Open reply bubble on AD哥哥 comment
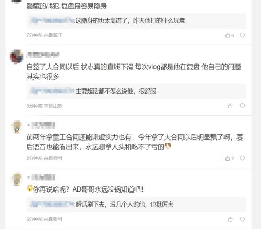Viewport: 261px width, 229px height. (242, 219)
